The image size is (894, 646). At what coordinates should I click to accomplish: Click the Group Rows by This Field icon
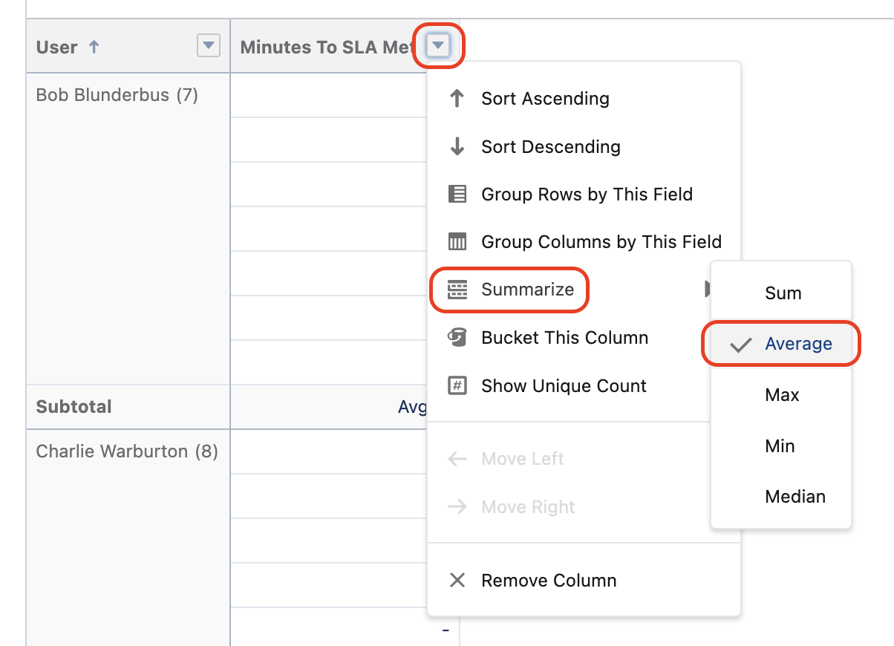tap(457, 195)
